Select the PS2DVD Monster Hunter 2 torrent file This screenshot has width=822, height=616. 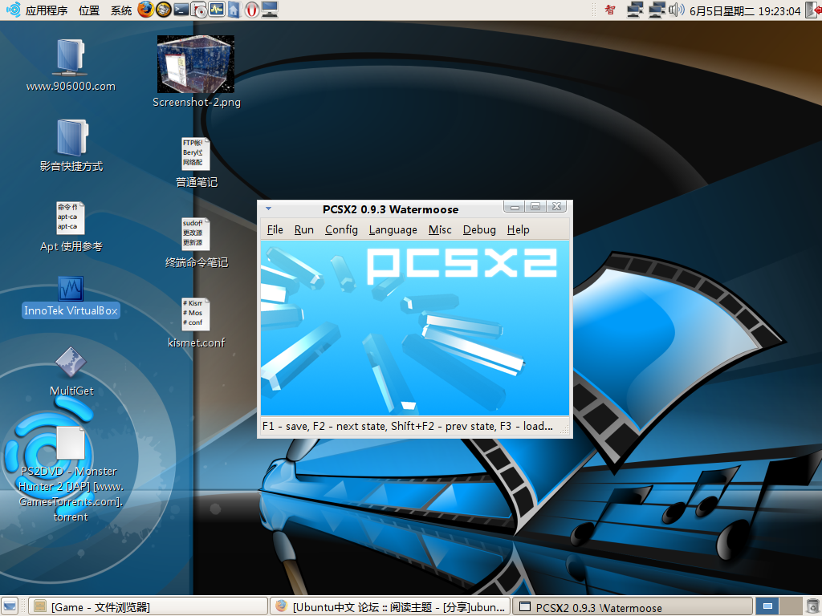tap(71, 474)
